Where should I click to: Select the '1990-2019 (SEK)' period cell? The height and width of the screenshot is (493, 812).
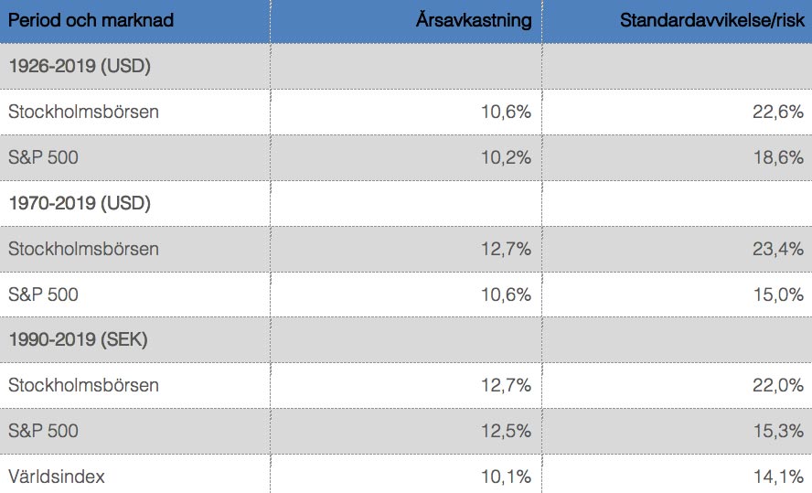tap(134, 339)
